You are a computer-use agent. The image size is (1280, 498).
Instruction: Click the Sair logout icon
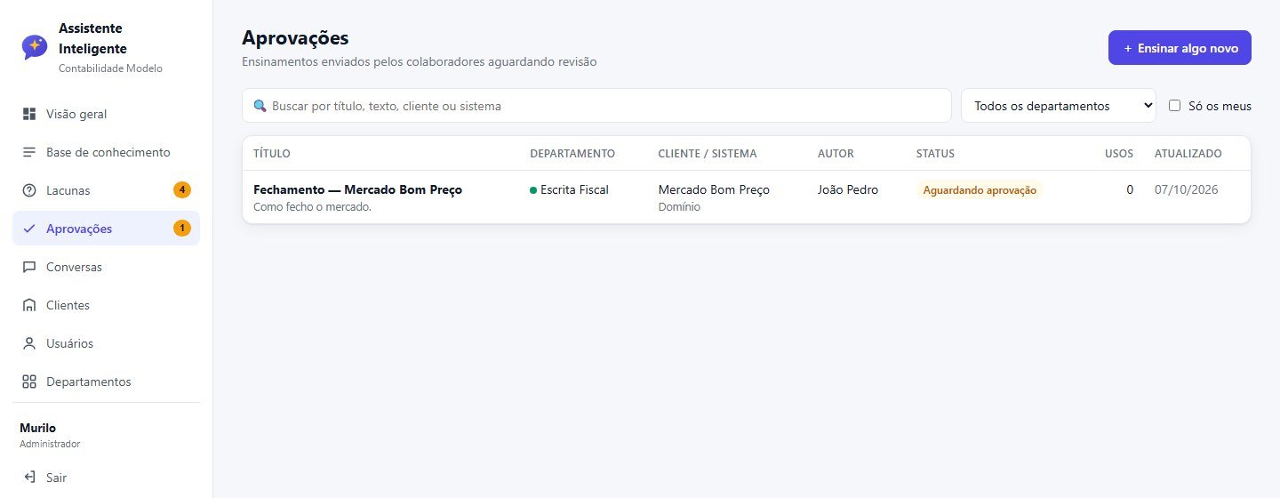click(x=29, y=478)
